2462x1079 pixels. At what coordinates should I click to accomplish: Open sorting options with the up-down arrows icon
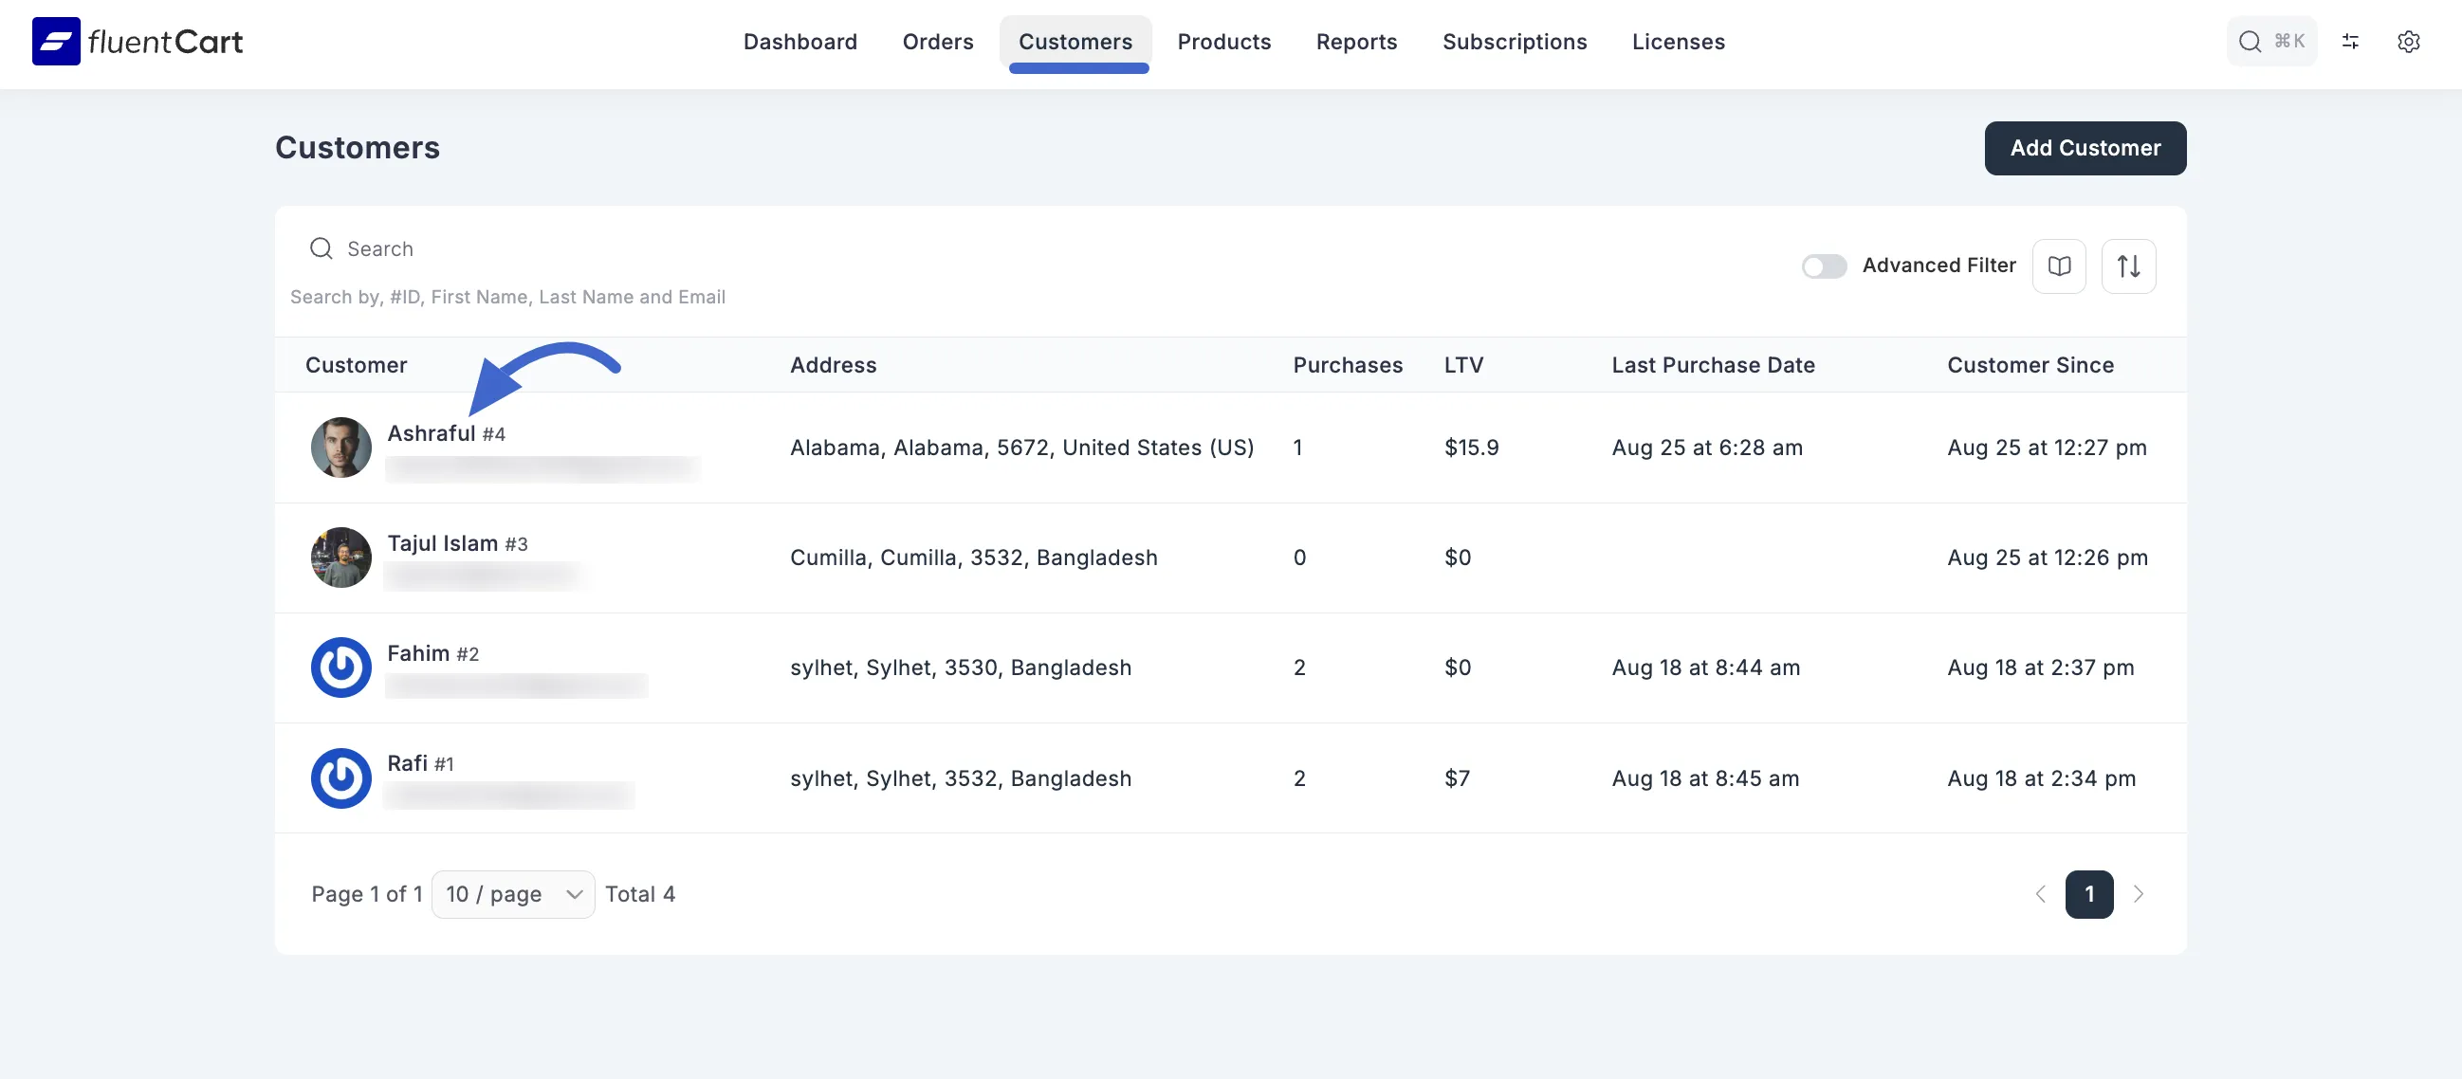[2128, 265]
